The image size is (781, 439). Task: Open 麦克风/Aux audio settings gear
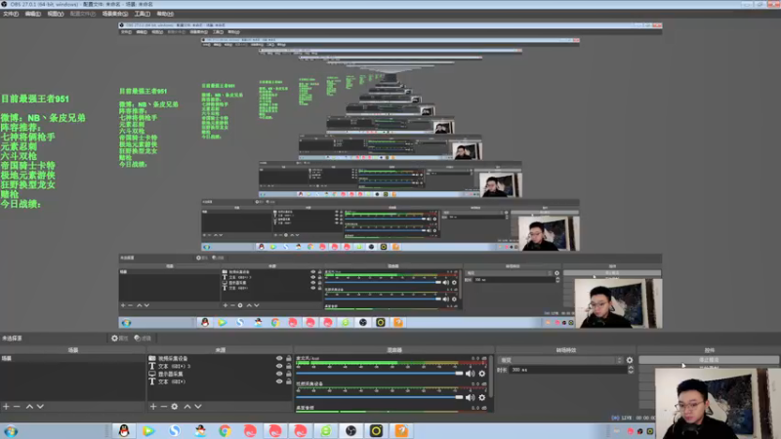tap(481, 374)
